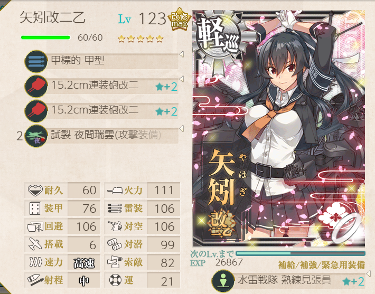
Task: Select the second 15.2cm連装砲改二 gun icon
Action: [36, 111]
